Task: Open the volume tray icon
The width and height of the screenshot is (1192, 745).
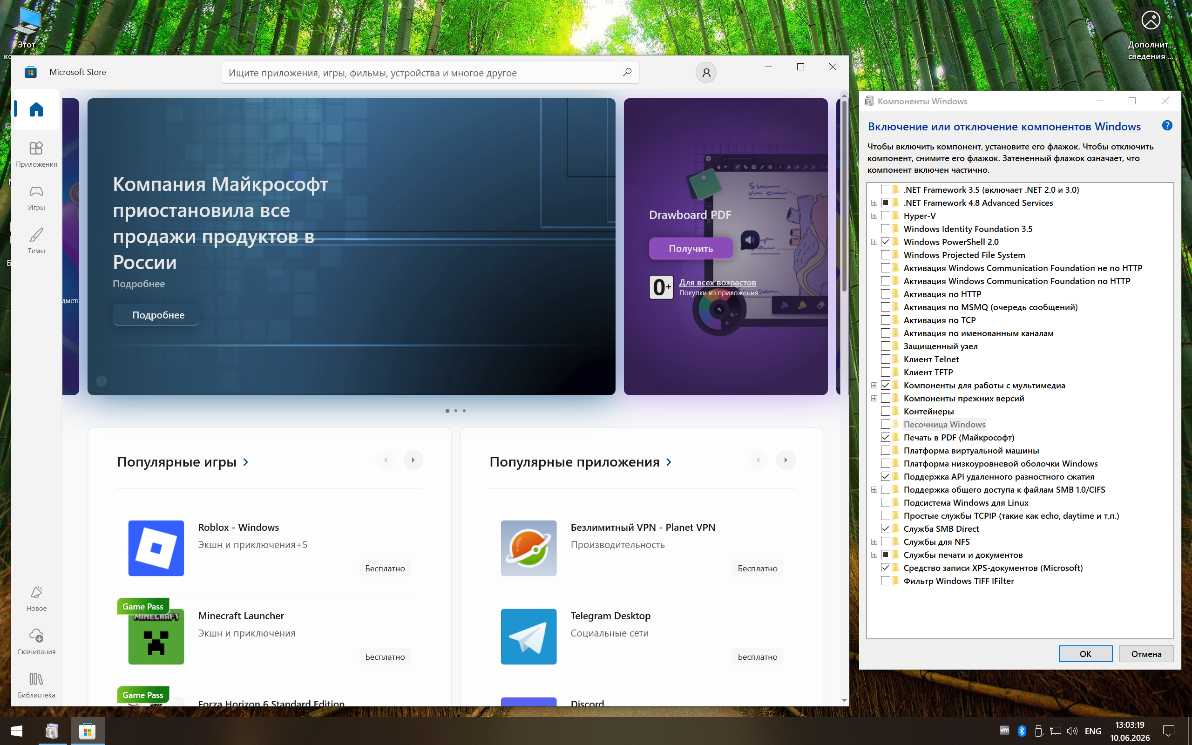Action: [1072, 731]
